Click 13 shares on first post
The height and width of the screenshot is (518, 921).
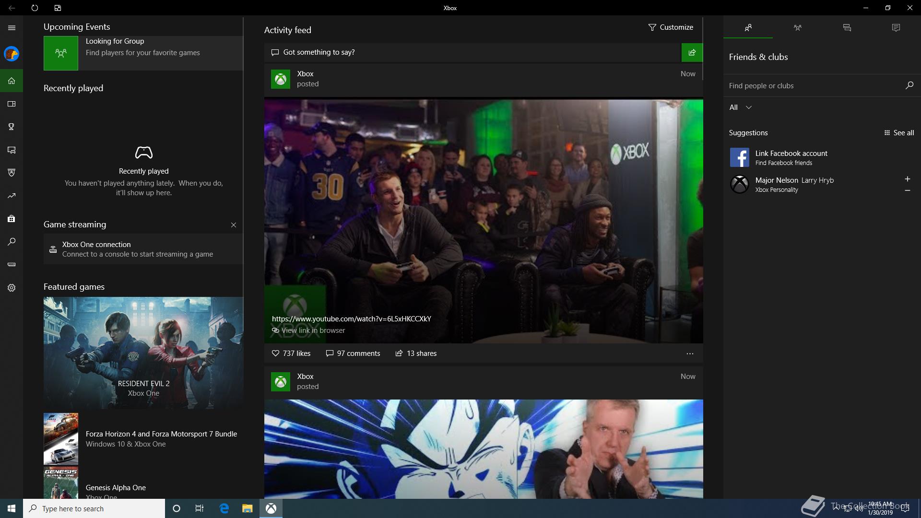[x=416, y=353]
